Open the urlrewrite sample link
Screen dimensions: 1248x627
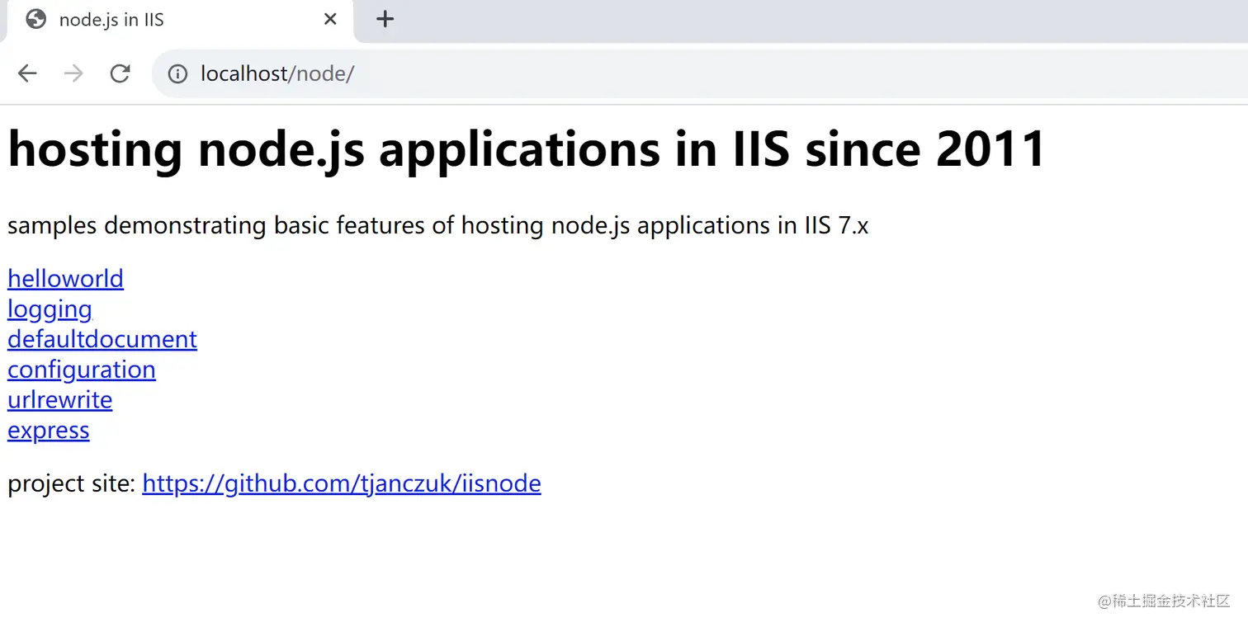[59, 400]
